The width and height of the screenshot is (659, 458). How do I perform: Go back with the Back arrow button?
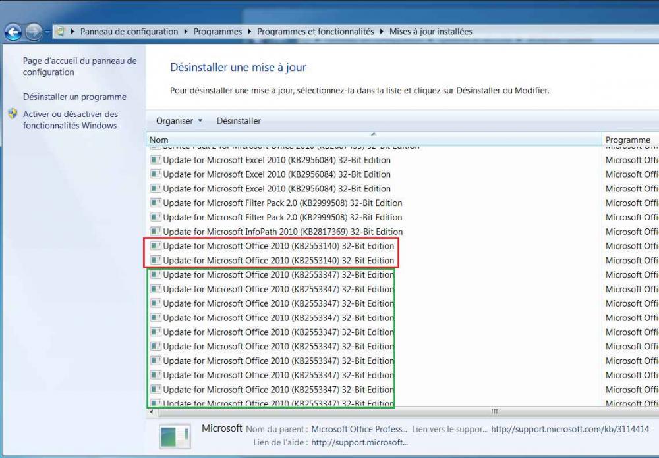point(13,32)
